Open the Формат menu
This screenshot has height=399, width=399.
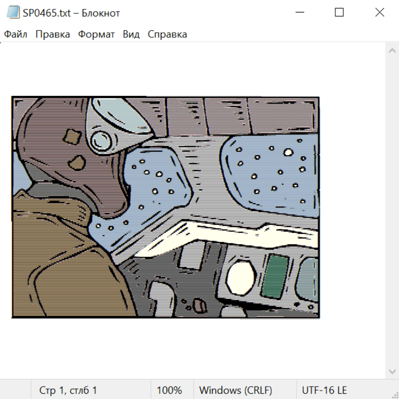pos(96,35)
